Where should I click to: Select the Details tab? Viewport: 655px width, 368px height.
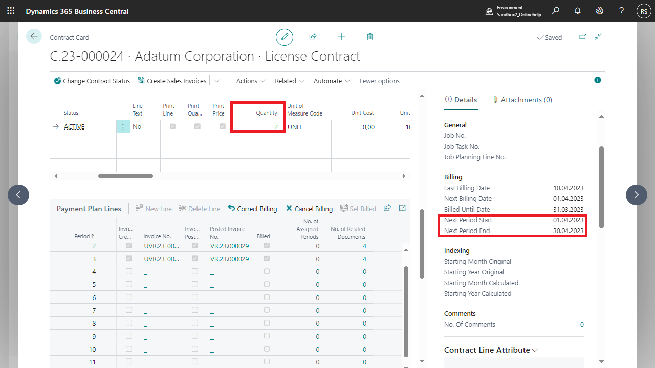pos(461,100)
